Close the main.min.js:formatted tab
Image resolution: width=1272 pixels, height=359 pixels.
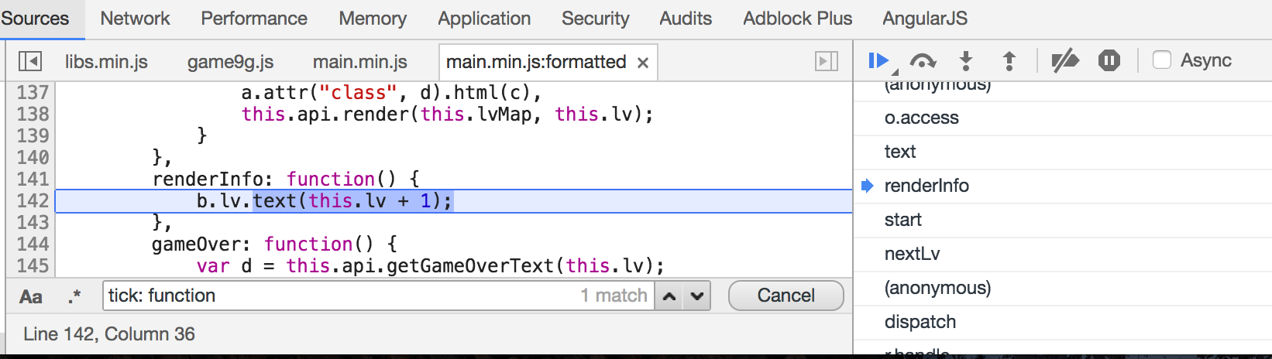click(x=642, y=63)
